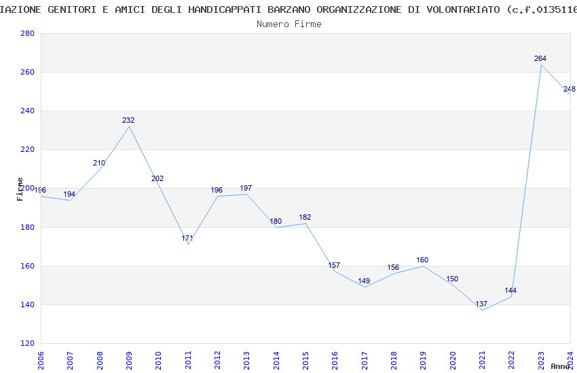Click the 2020 x-axis year label
The height and width of the screenshot is (373, 577).
point(453,361)
